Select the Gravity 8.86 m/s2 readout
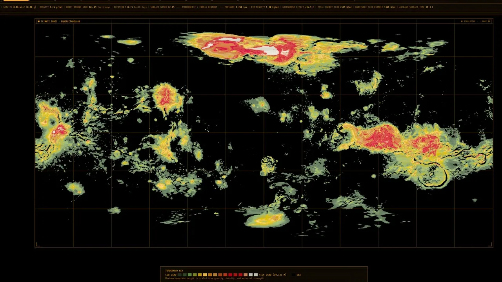This screenshot has height=282, width=502. [x=20, y=7]
